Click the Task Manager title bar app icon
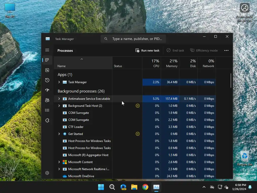Viewport: 257px width, 193px height. click(x=48, y=39)
